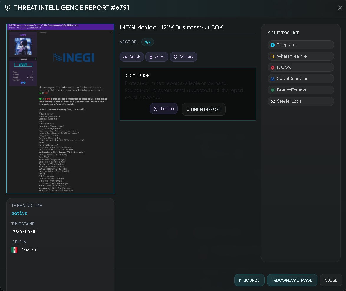Click the Stealer Logs icon

click(x=273, y=101)
